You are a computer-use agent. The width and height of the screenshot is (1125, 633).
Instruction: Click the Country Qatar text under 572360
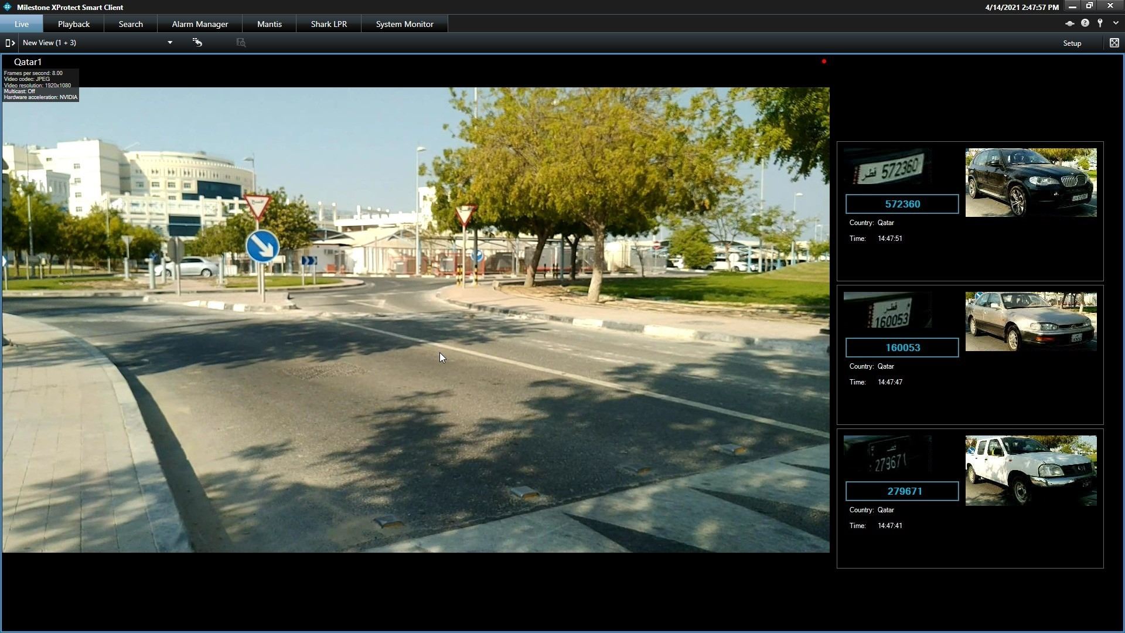point(872,223)
